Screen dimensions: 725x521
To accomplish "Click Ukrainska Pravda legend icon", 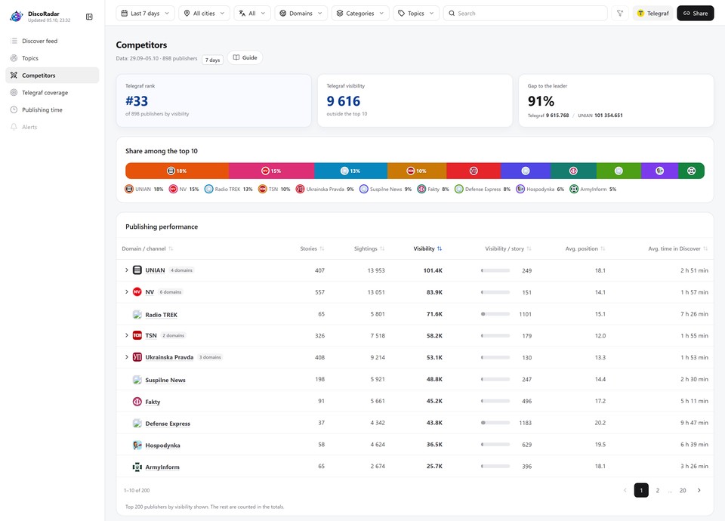I will [x=301, y=189].
